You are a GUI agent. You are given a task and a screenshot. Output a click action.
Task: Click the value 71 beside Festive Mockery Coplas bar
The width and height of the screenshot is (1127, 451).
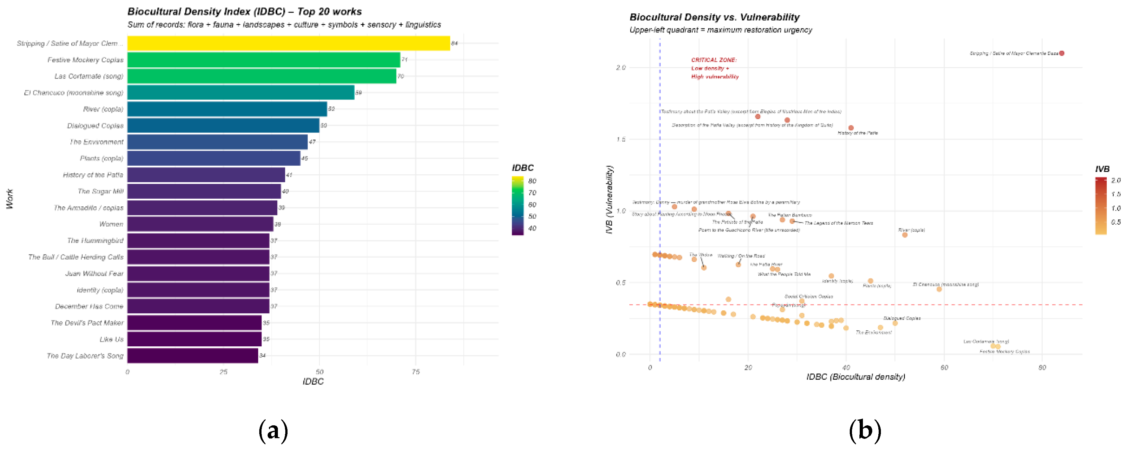405,60
